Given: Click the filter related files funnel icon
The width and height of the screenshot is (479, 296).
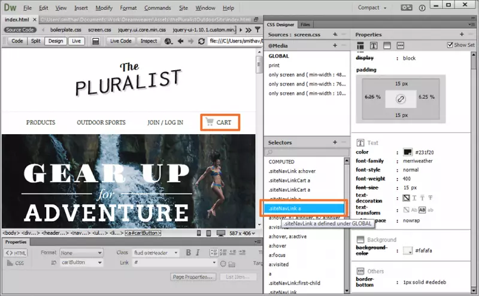Looking at the screenshot, I should 258,30.
